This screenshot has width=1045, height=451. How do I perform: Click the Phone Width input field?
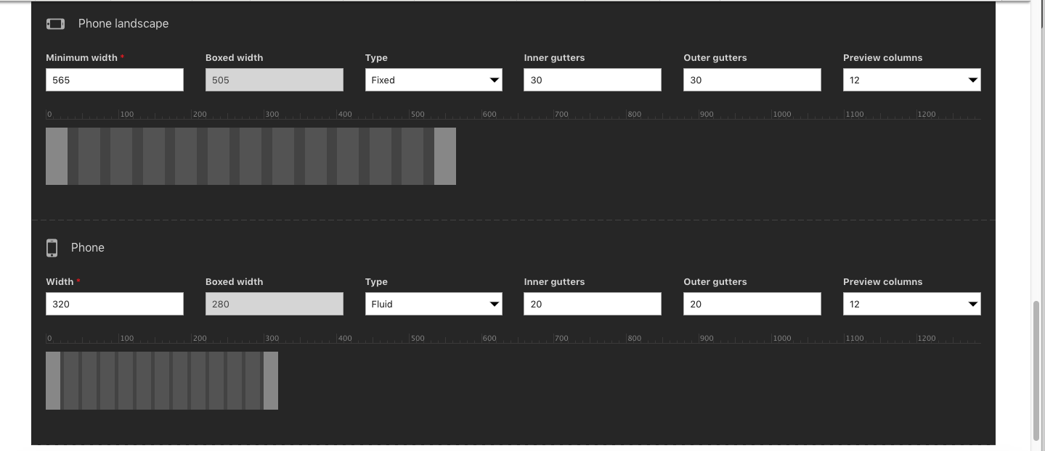(x=115, y=304)
